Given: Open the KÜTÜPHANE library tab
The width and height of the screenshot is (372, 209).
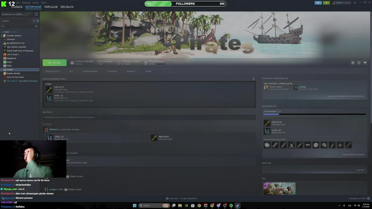Looking at the screenshot, I should tap(33, 7).
